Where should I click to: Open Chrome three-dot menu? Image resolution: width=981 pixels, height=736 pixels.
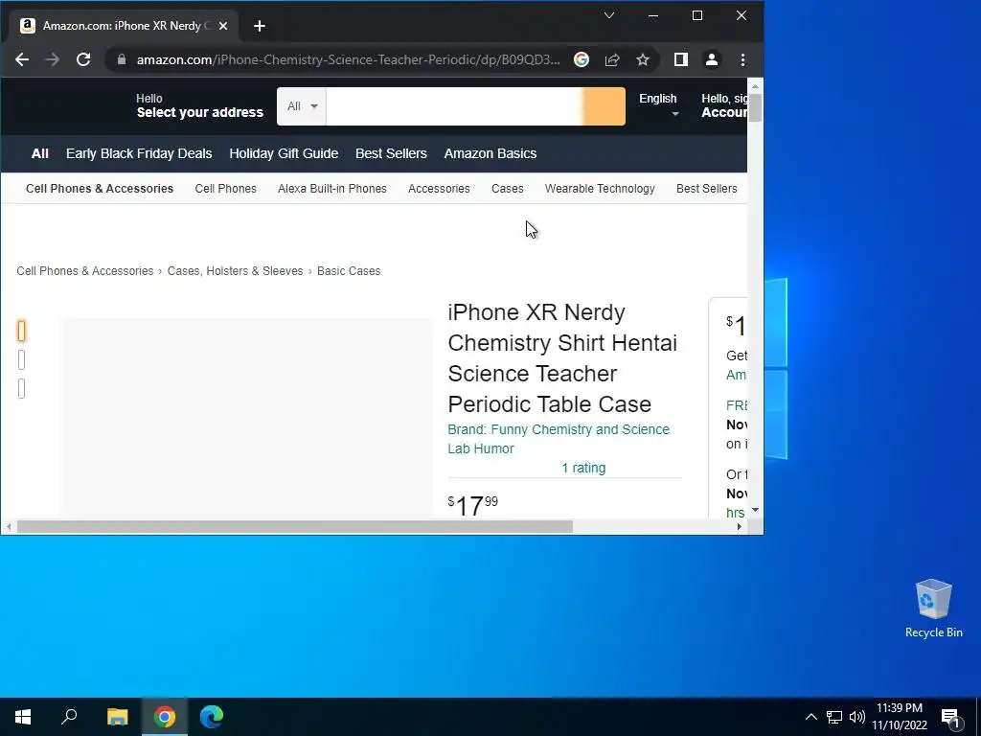pyautogui.click(x=742, y=59)
